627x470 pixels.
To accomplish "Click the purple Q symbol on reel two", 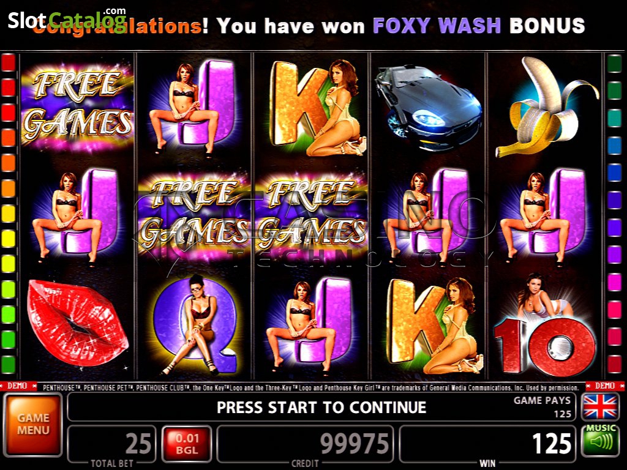I will pyautogui.click(x=194, y=326).
